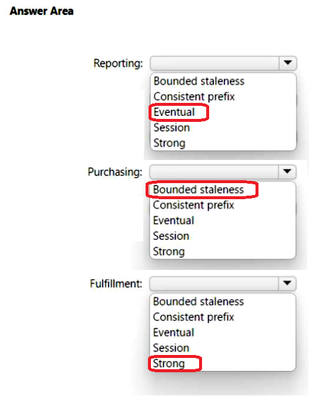Viewport: 309px width, 396px height.
Task: Choose Strong in the Purchasing list
Action: pos(169,252)
